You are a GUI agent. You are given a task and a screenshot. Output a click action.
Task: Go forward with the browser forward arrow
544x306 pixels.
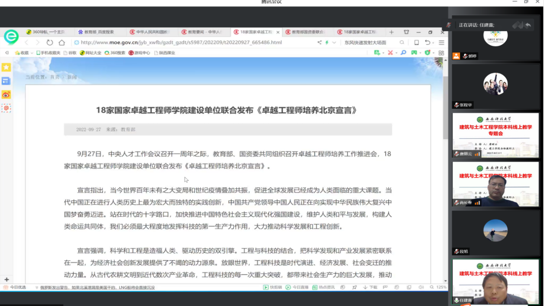(x=38, y=42)
